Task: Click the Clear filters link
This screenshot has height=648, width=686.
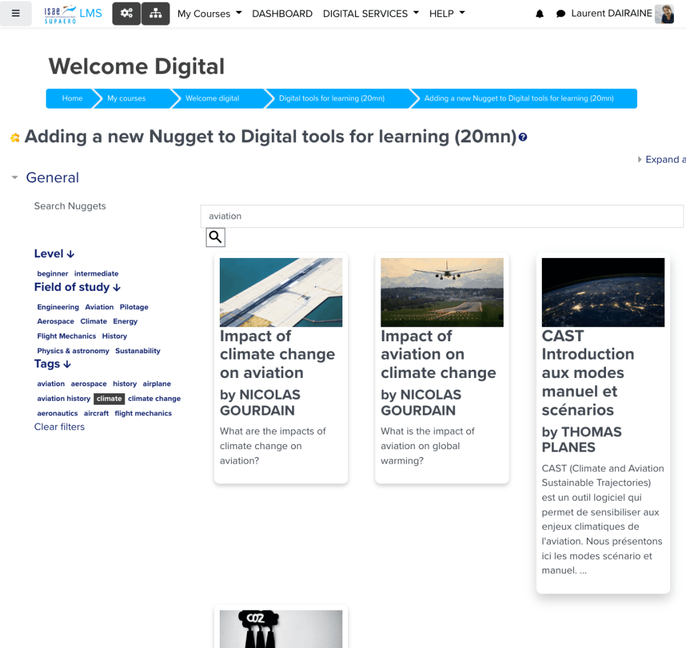Action: [60, 427]
